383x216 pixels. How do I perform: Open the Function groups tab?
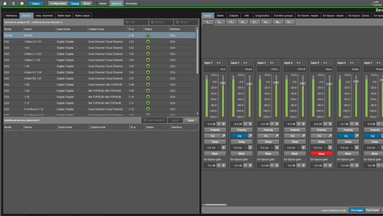click(283, 16)
